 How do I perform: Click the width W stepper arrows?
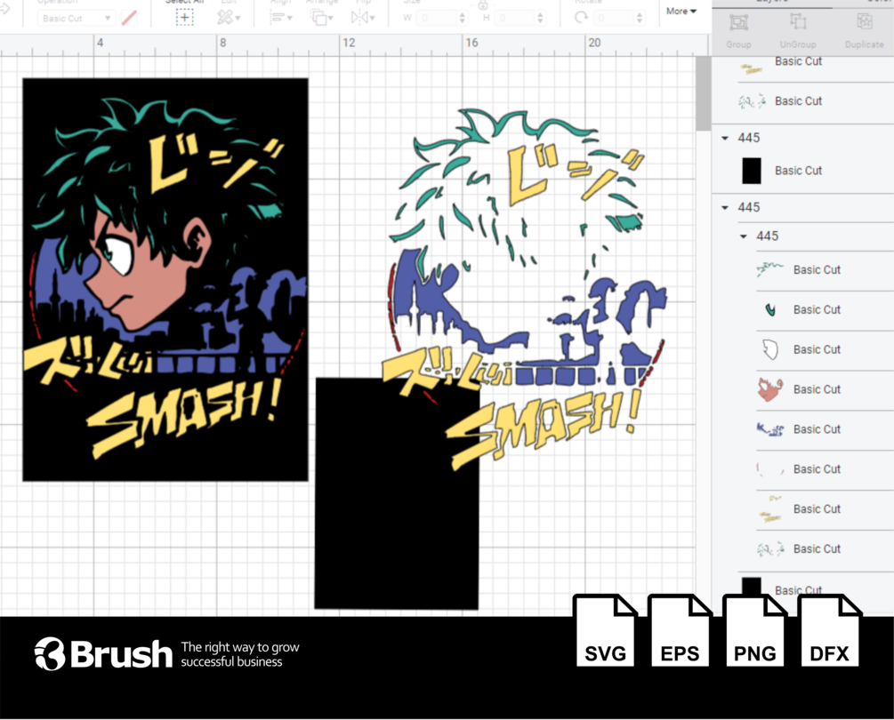pyautogui.click(x=463, y=19)
